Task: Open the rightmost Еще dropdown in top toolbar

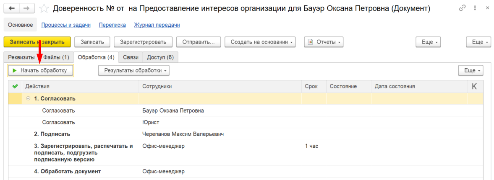Action: point(478,42)
